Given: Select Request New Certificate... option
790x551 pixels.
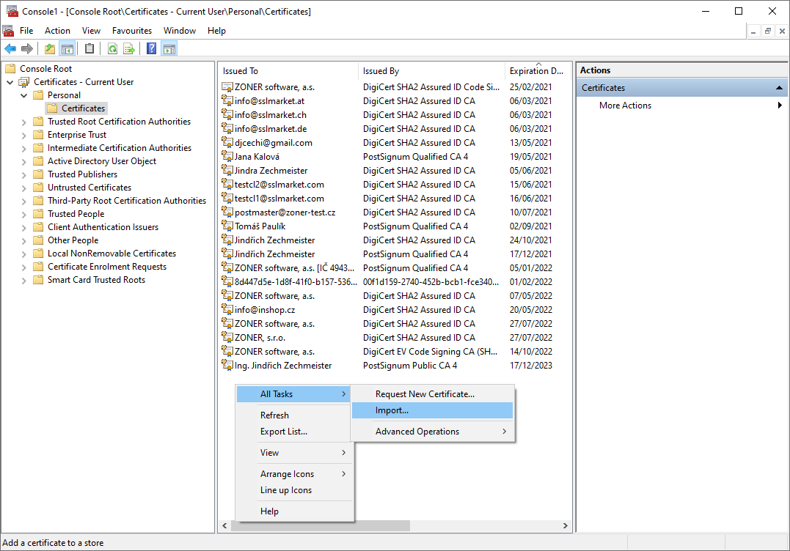Looking at the screenshot, I should (433, 394).
